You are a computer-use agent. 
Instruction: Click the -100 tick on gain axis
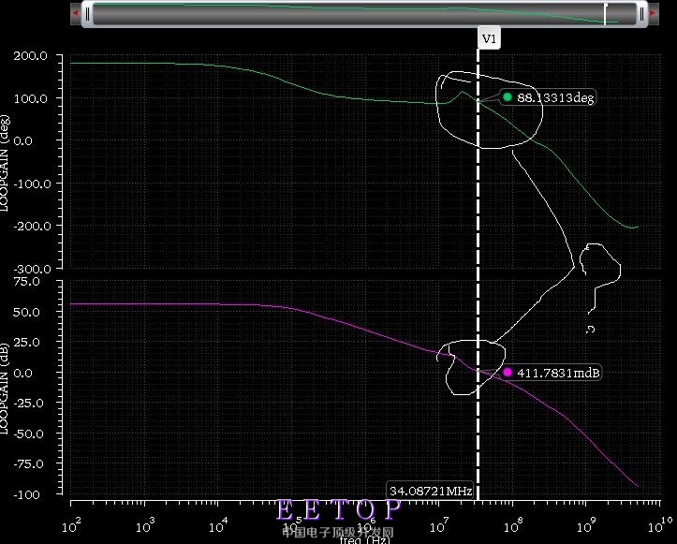pyautogui.click(x=26, y=494)
